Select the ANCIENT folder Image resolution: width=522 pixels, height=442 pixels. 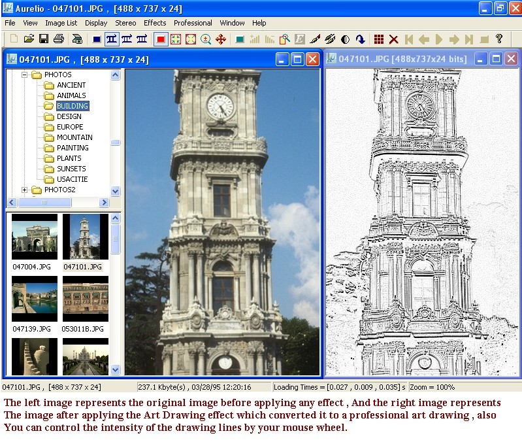pos(71,85)
